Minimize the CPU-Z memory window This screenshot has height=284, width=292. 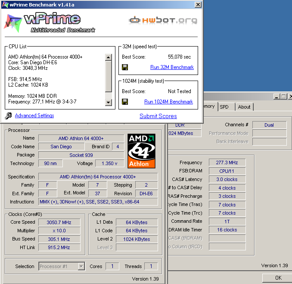(x=276, y=97)
